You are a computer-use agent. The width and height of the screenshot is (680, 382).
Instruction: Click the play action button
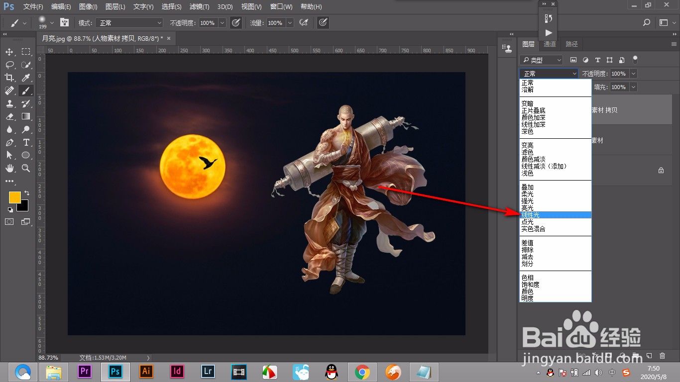pyautogui.click(x=549, y=33)
